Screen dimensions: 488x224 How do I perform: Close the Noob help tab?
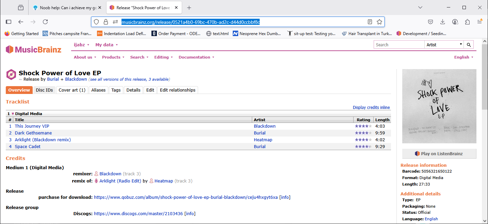point(100,7)
